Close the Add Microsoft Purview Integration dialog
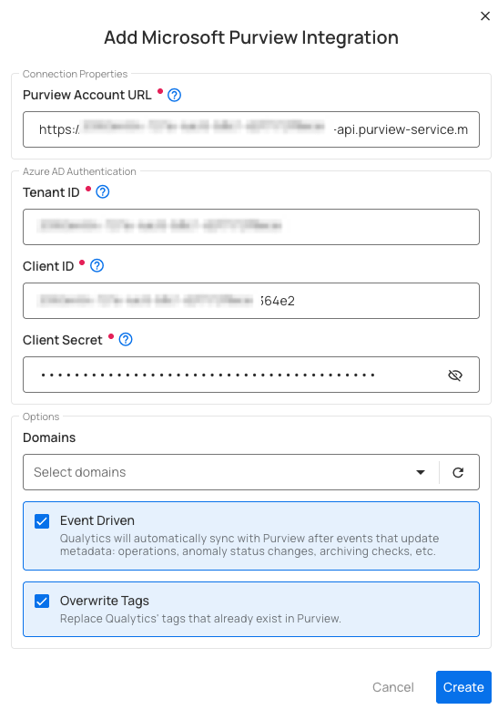This screenshot has height=720, width=498. coord(484,16)
